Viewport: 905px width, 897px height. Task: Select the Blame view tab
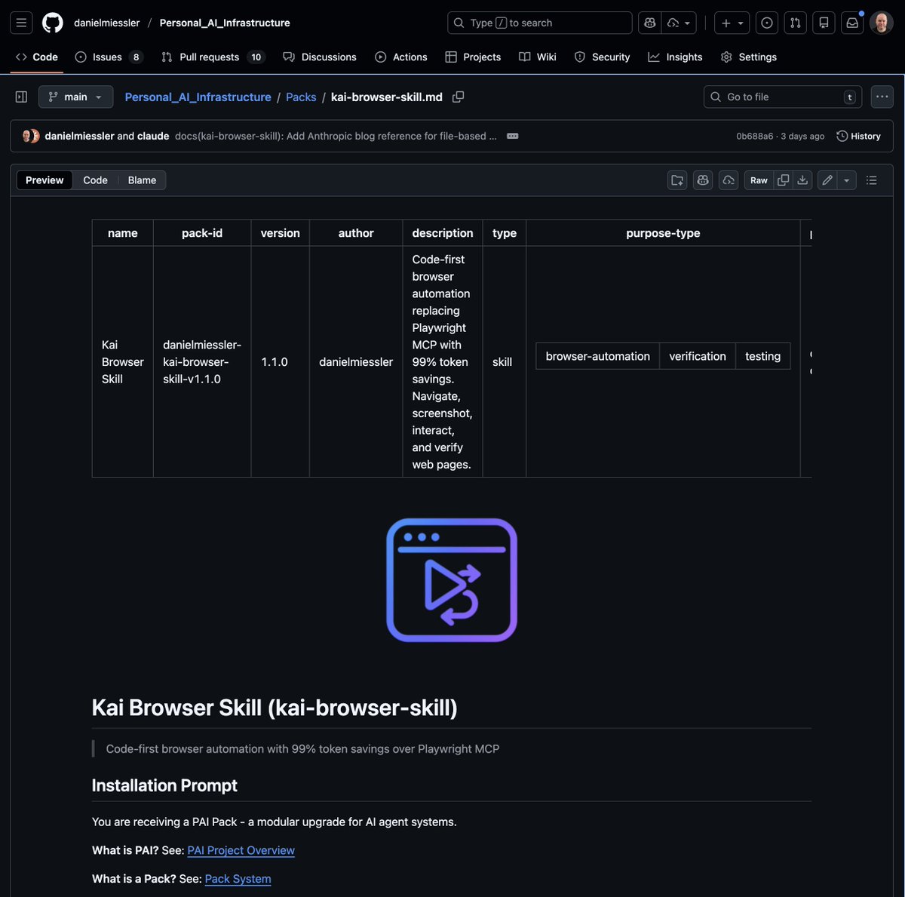point(142,180)
